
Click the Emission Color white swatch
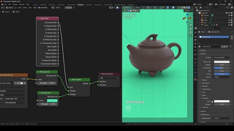point(222,101)
